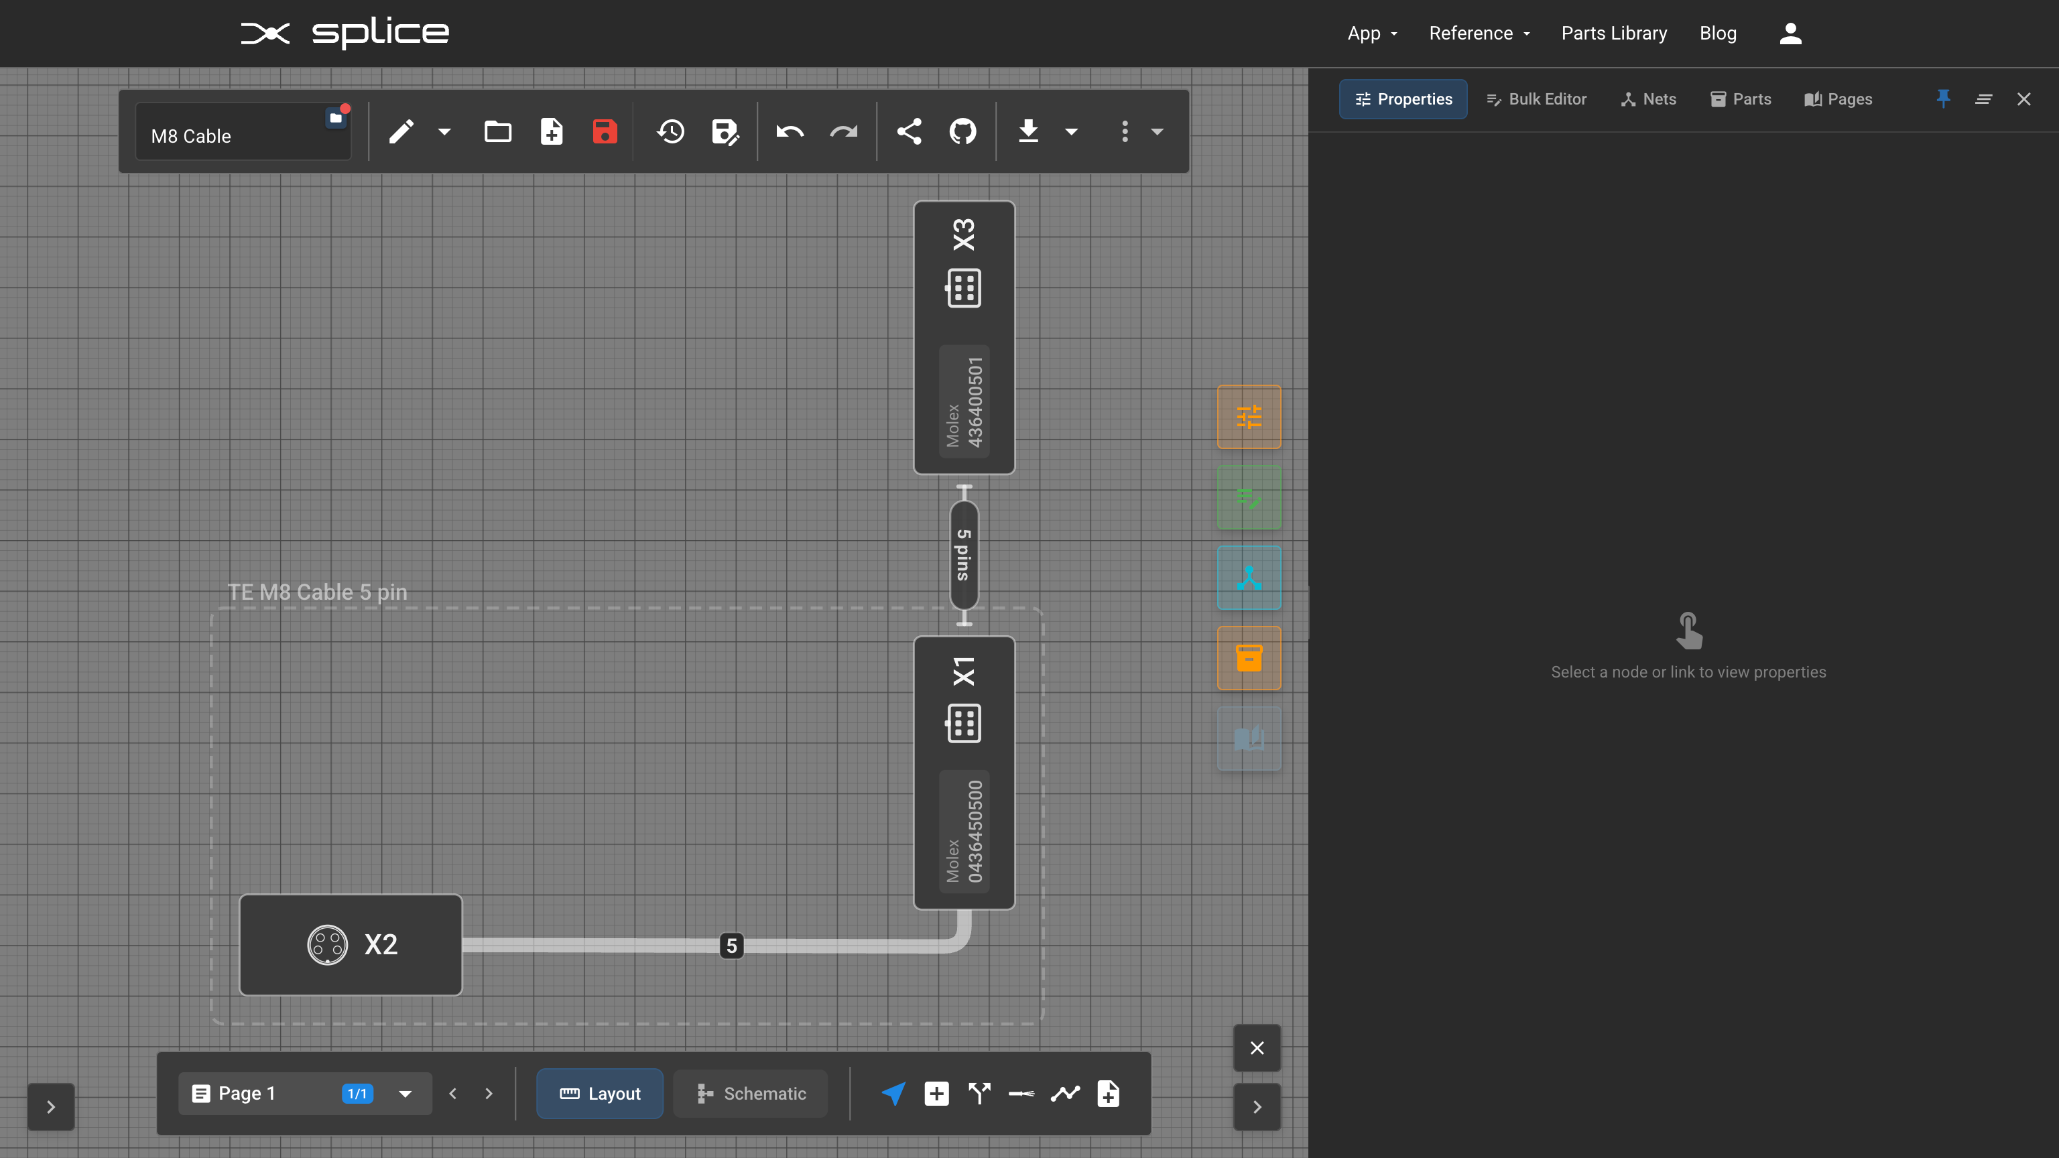Open the Pages tab
Image resolution: width=2059 pixels, height=1158 pixels.
pos(1838,99)
